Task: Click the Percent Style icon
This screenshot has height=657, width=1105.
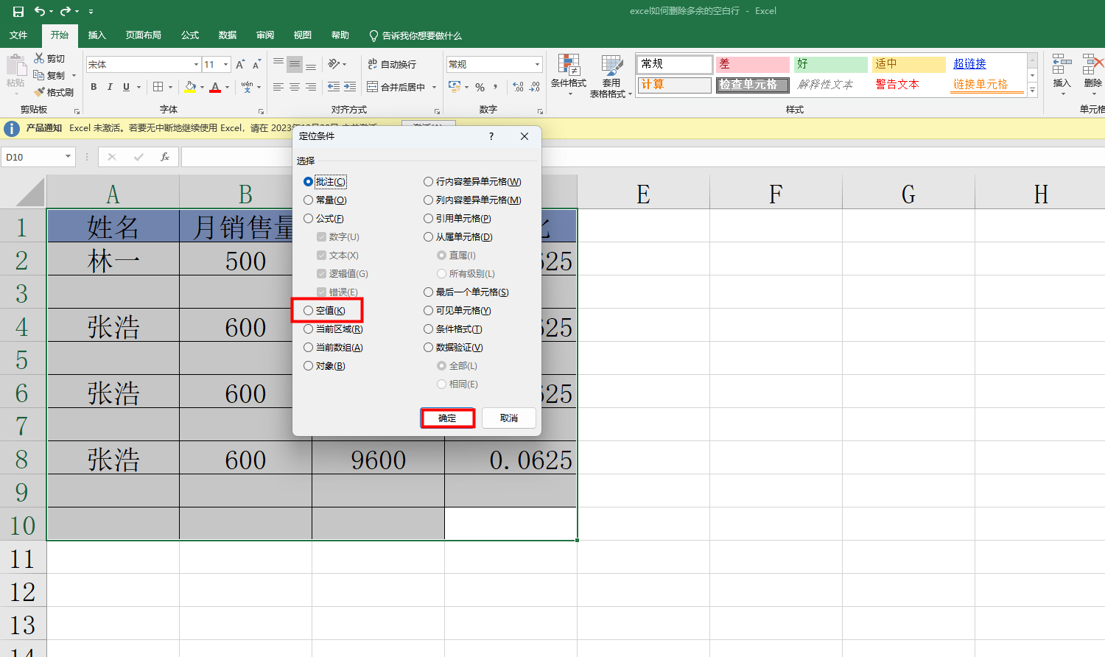Action: click(480, 87)
